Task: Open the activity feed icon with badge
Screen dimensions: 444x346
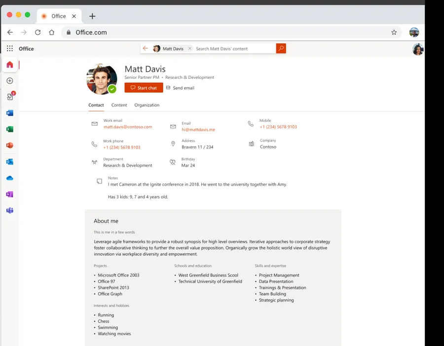Action: coord(10,96)
